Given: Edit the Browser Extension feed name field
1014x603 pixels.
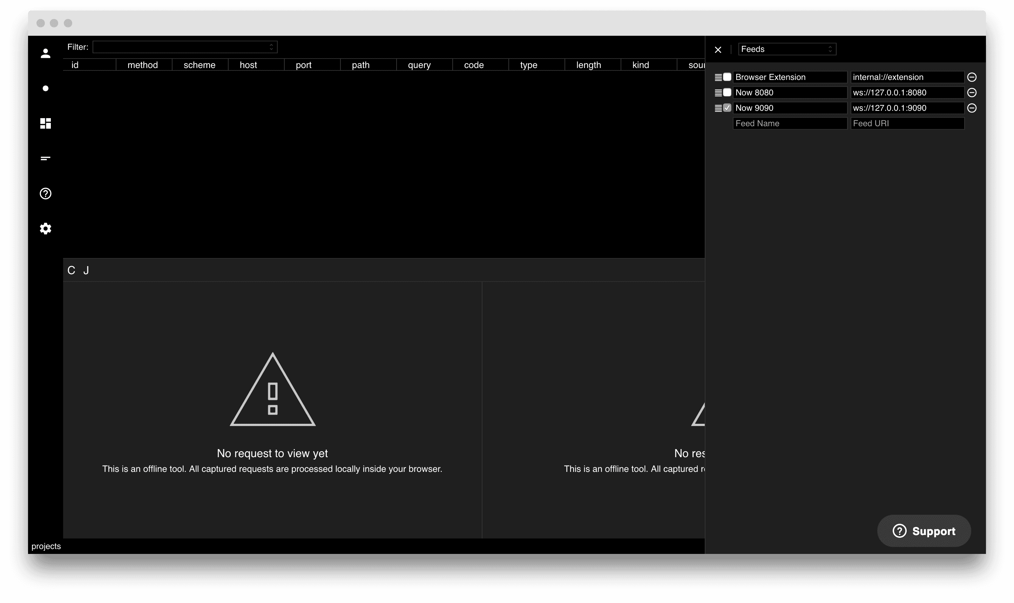Looking at the screenshot, I should [x=790, y=77].
